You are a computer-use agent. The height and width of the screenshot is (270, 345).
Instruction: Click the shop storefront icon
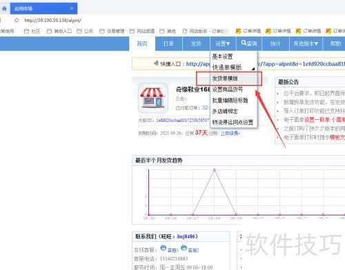coord(153,98)
